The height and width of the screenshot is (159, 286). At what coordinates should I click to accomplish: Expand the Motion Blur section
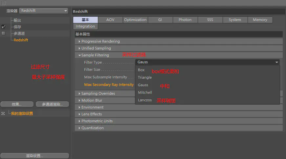[105, 100]
